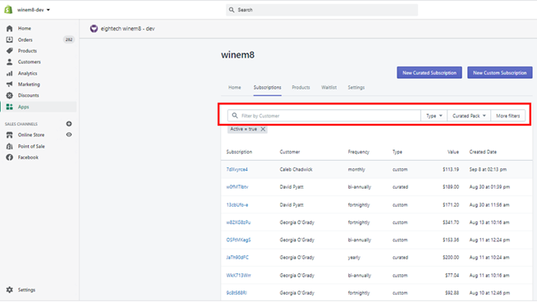Click the Customer column header
The height and width of the screenshot is (302, 537).
tap(290, 152)
